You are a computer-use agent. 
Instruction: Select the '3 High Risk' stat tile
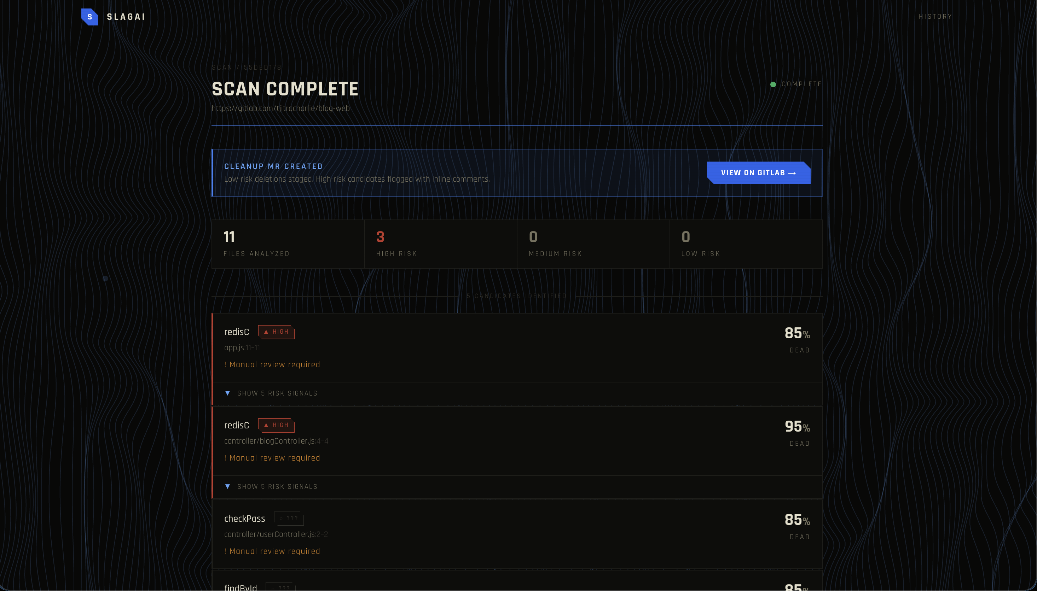pos(441,244)
